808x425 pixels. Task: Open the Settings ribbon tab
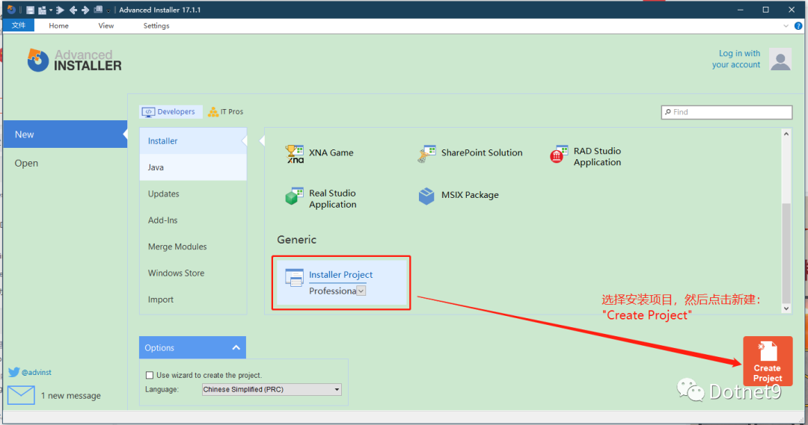156,25
